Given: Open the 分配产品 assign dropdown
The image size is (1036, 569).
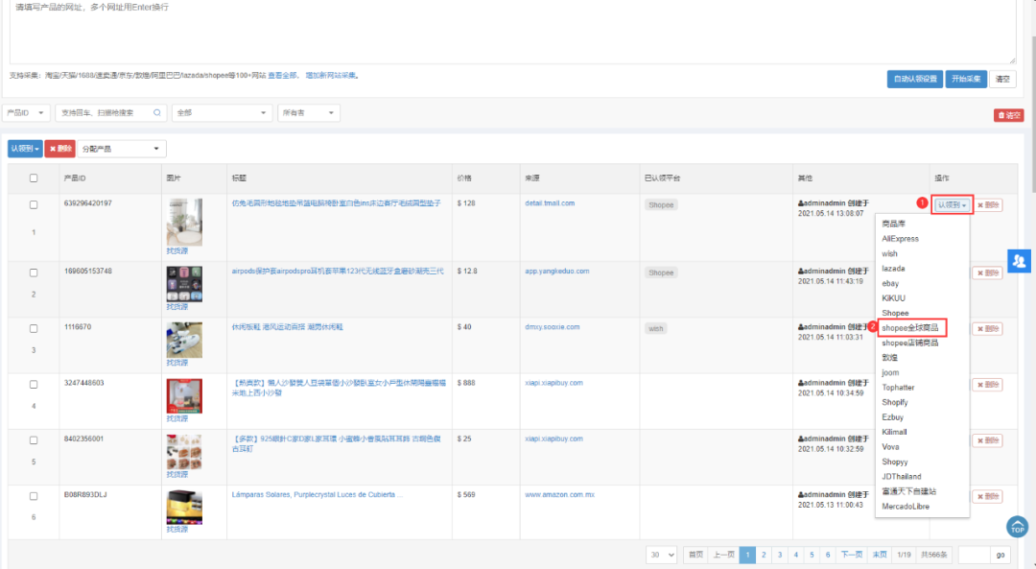Looking at the screenshot, I should coord(123,149).
